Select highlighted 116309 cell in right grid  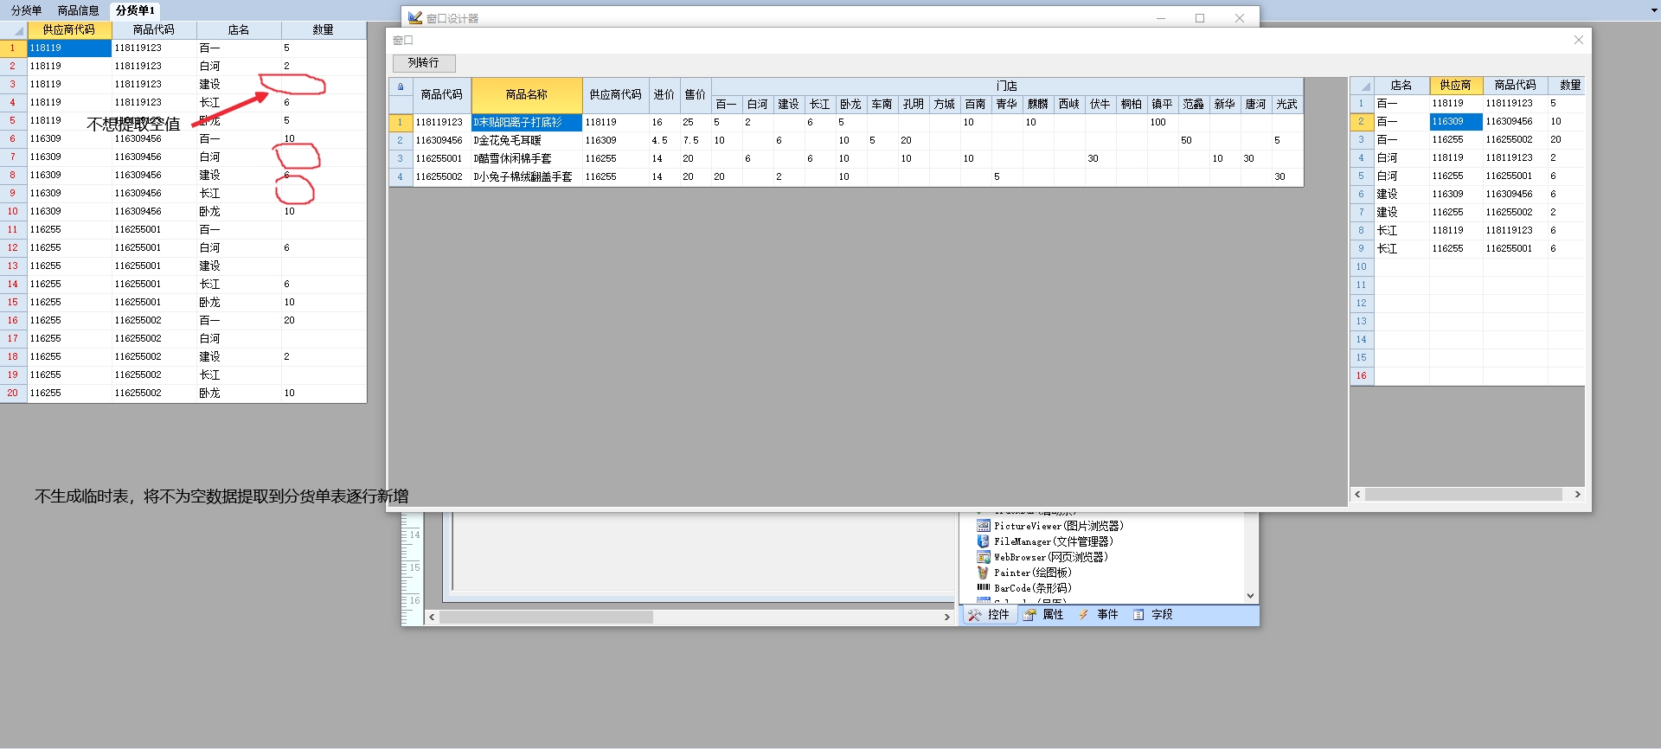(1456, 122)
